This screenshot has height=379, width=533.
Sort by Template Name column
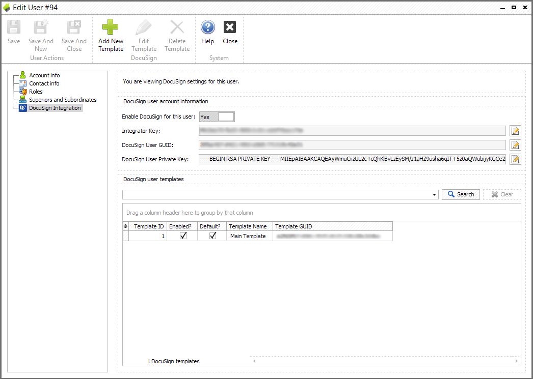250,226
